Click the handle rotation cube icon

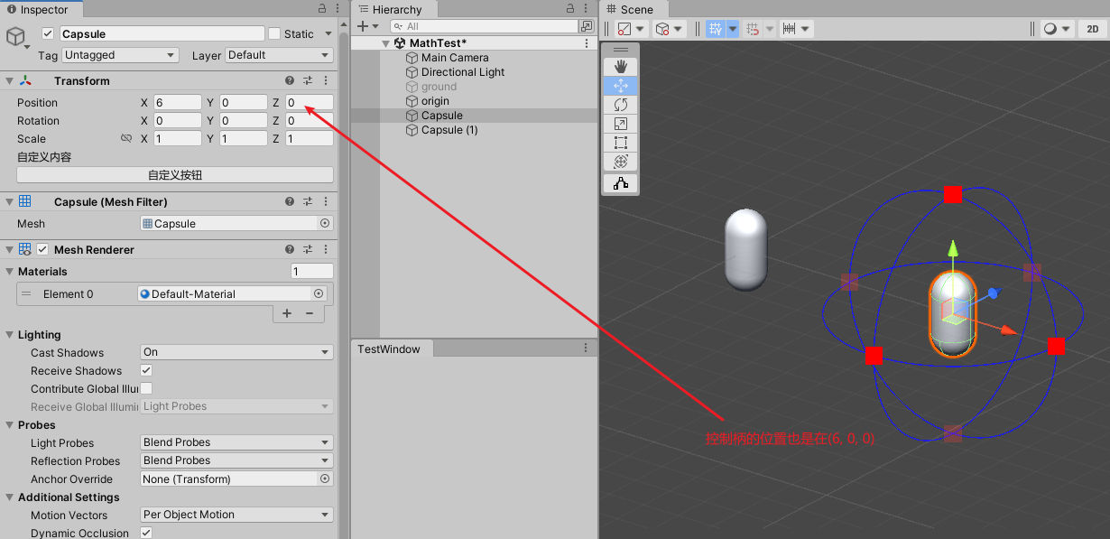662,29
